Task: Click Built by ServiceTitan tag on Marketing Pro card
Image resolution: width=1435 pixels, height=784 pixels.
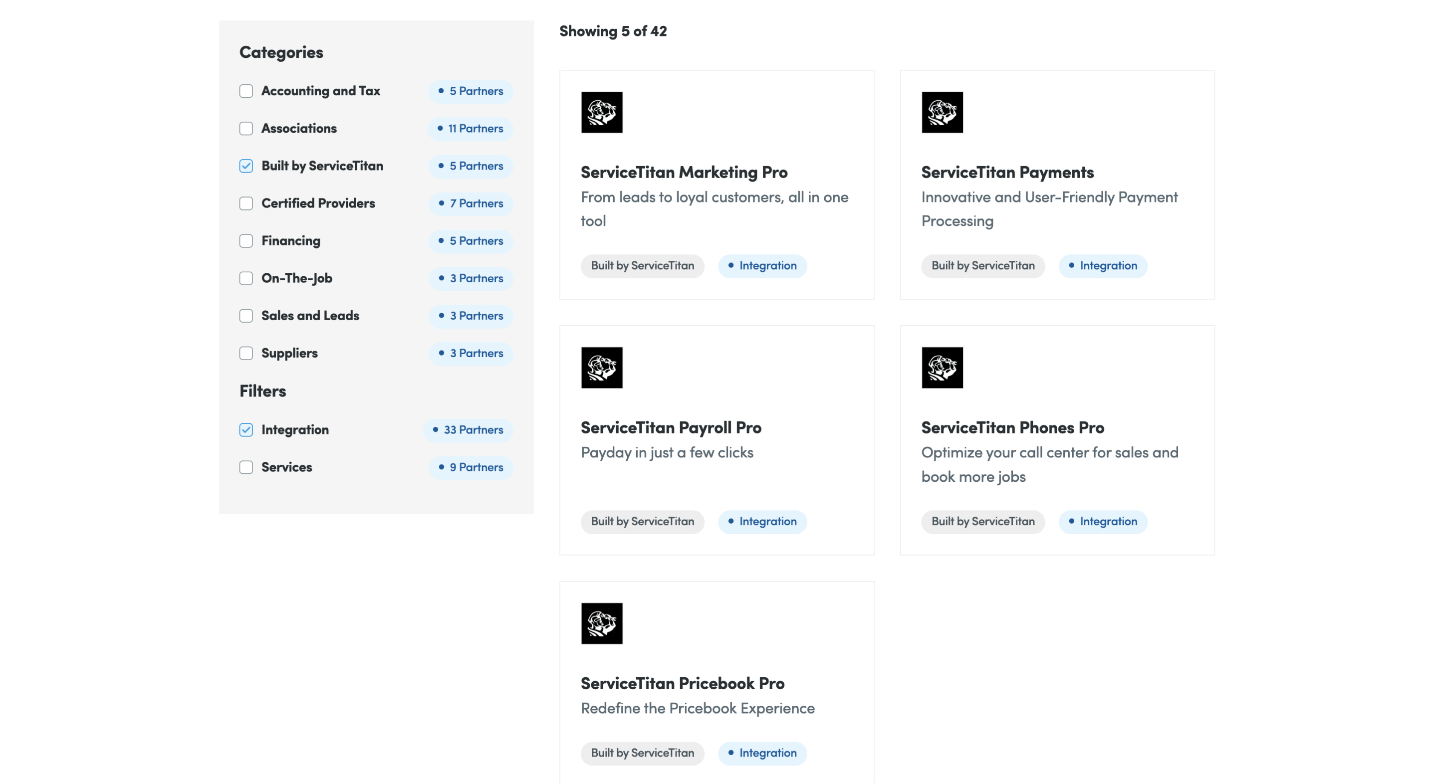Action: point(642,266)
